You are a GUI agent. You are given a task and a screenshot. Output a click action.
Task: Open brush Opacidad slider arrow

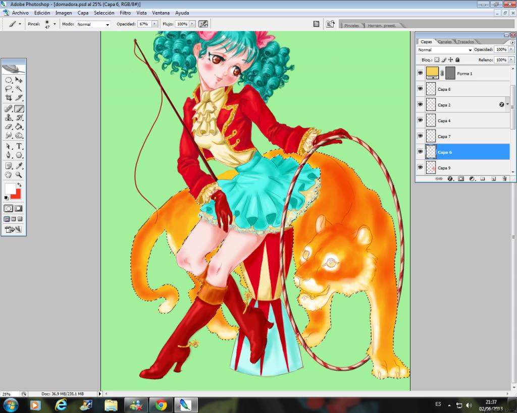[154, 24]
